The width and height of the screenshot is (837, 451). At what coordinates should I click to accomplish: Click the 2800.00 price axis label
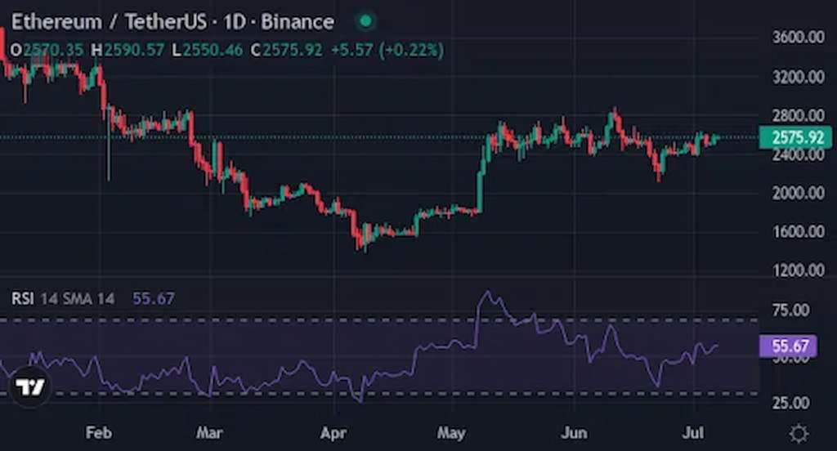click(798, 115)
